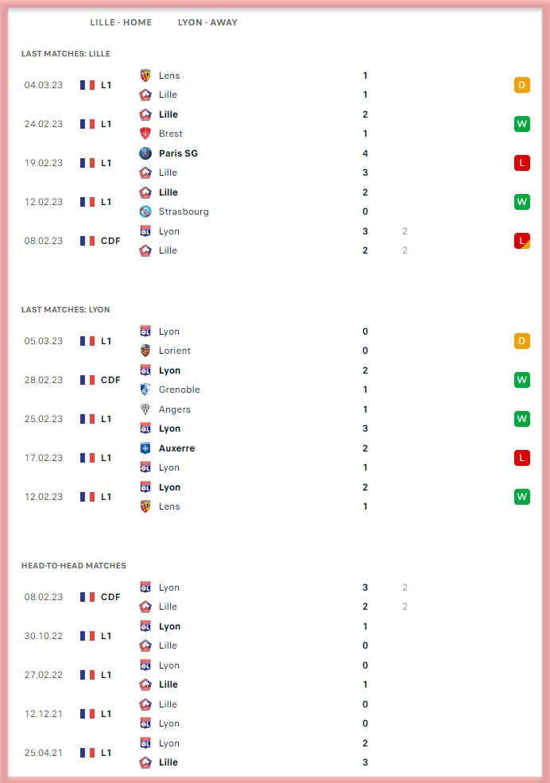
Task: Click the Brest team logo
Action: point(145,134)
